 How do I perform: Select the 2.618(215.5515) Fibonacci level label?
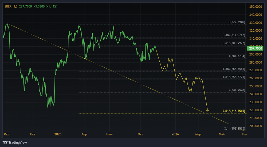(233, 111)
